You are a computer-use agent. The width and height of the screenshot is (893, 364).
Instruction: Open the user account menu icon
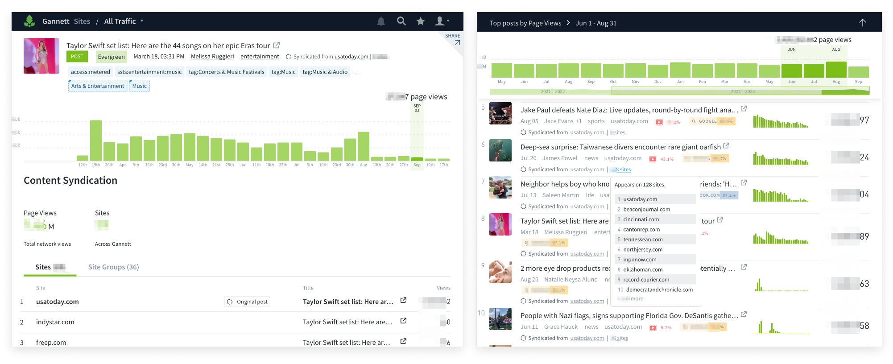point(442,21)
